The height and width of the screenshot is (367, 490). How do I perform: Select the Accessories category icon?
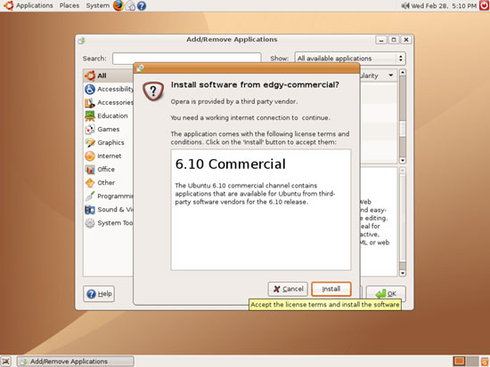pyautogui.click(x=90, y=102)
